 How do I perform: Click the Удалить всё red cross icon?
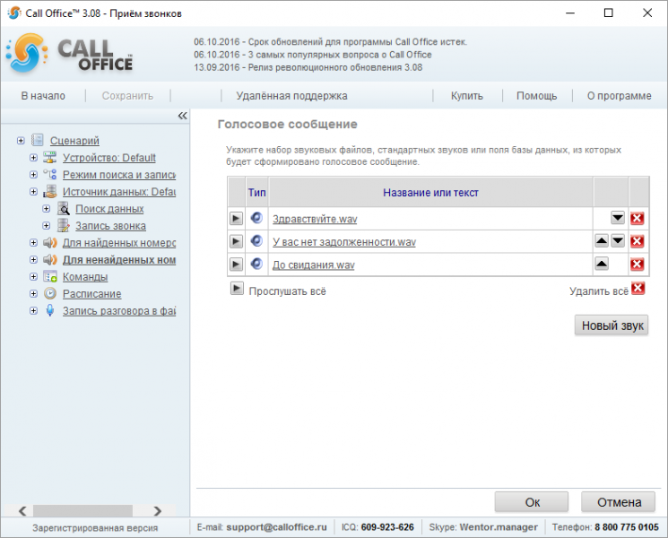[x=638, y=289]
